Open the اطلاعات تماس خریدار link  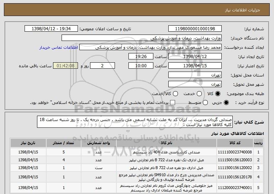(59, 47)
